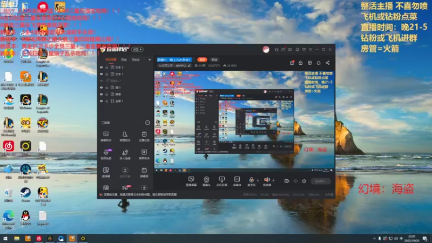Click the record video camera icon
The height and width of the screenshot is (243, 432).
[287, 181]
